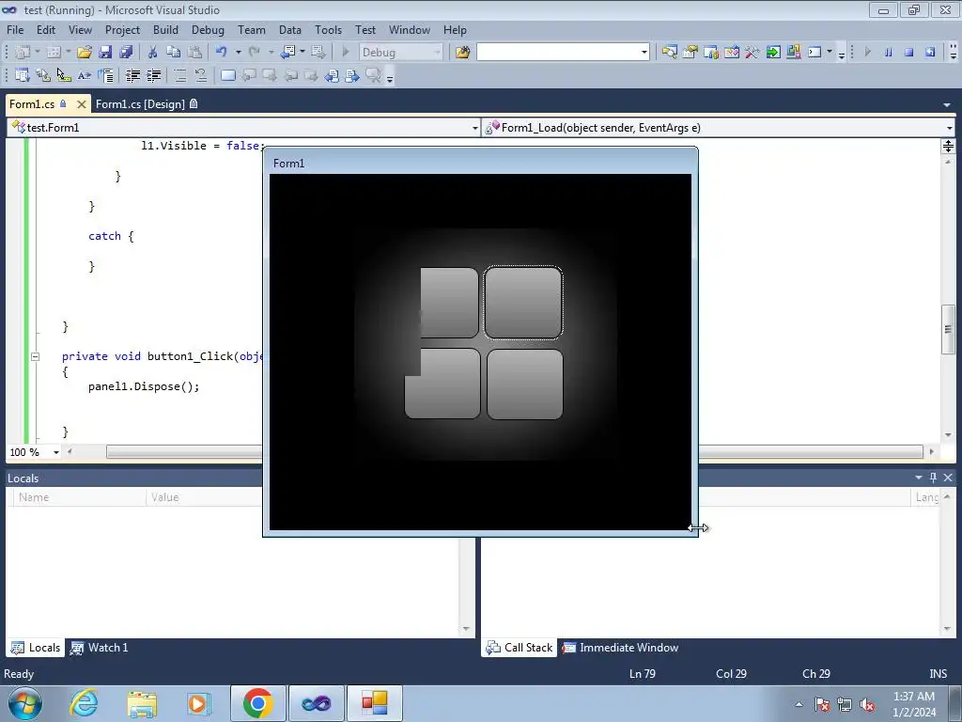The height and width of the screenshot is (722, 962).
Task: Click the top-left button in Form1
Action: coord(449,303)
